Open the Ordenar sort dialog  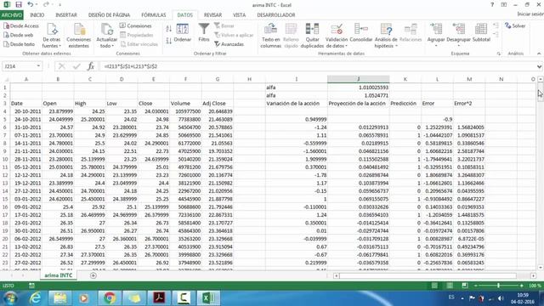tap(183, 33)
